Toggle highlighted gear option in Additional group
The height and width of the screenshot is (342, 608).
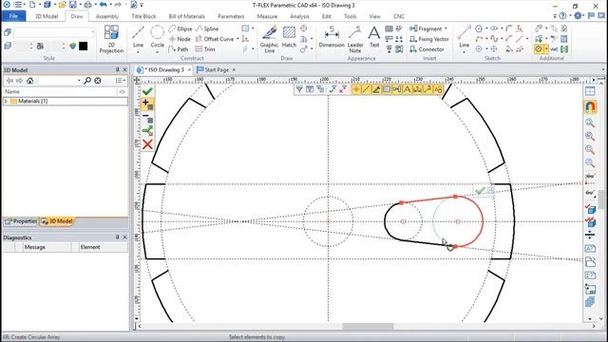point(539,49)
